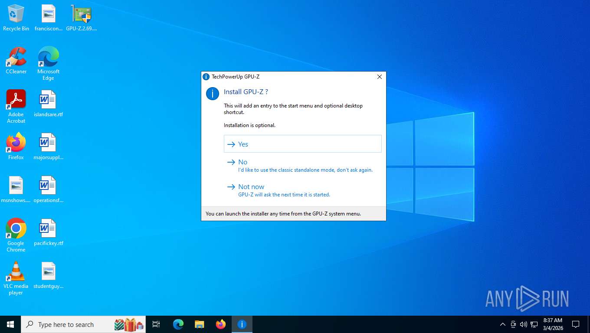Select the GPU-Z.2.69 installer icon

coord(81,18)
